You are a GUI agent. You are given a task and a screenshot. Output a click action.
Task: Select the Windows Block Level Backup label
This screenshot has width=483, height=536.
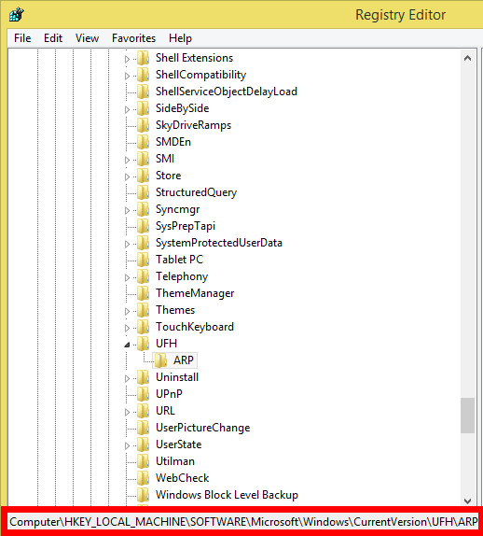pos(227,495)
